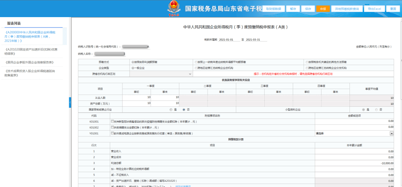This screenshot has height=187, width=402.
Task: Check the Y01001 软件集成电路 checkbox
Action: pyautogui.click(x=112, y=133)
